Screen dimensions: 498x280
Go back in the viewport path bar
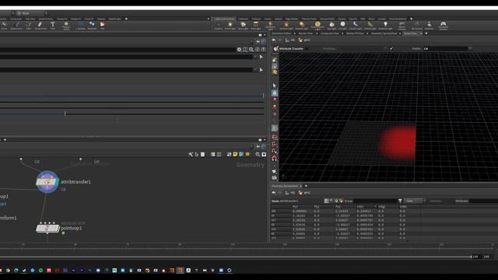274,40
